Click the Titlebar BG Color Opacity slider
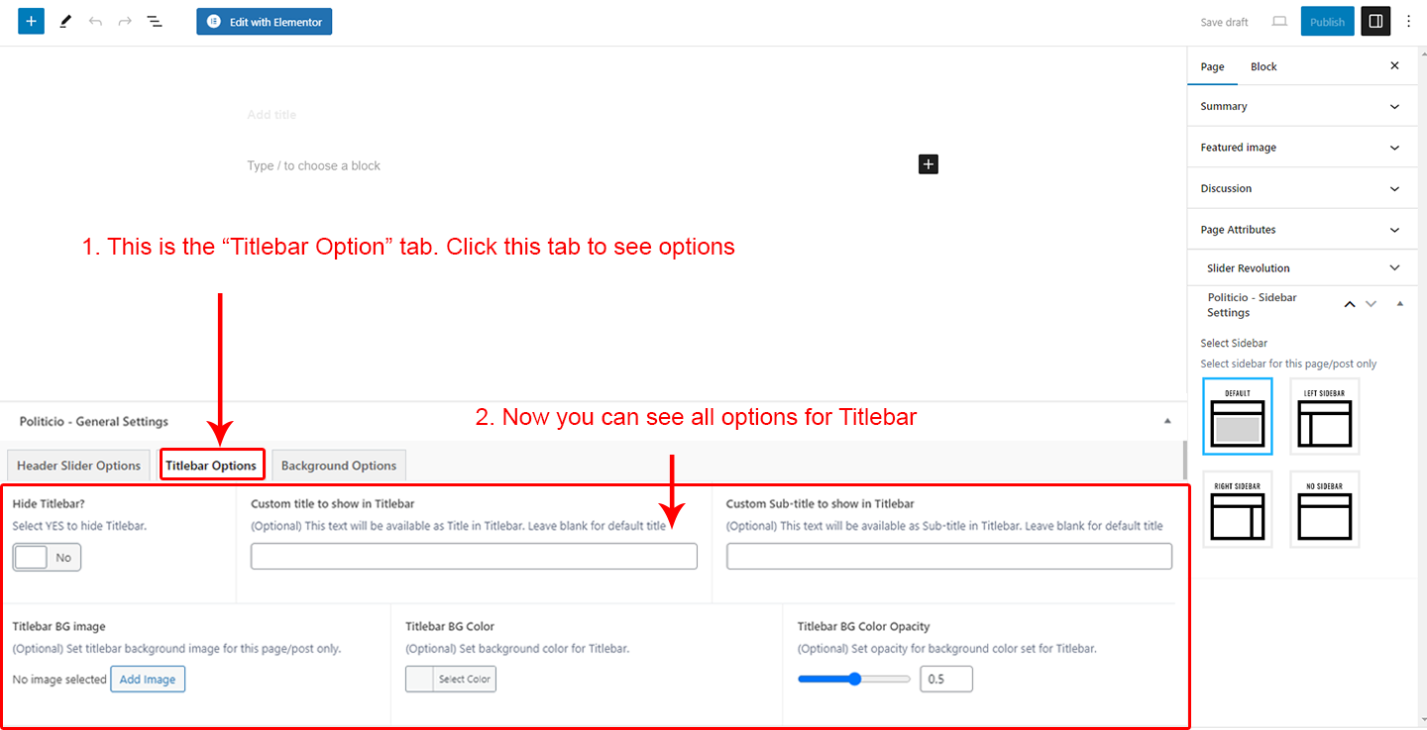This screenshot has height=730, width=1427. [x=854, y=679]
